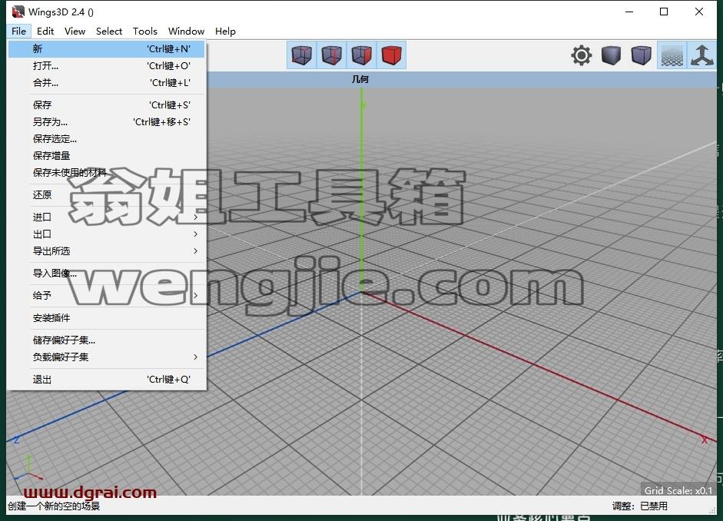Choose 保存未使用的材料 menu entry
723x521 pixels.
point(107,173)
